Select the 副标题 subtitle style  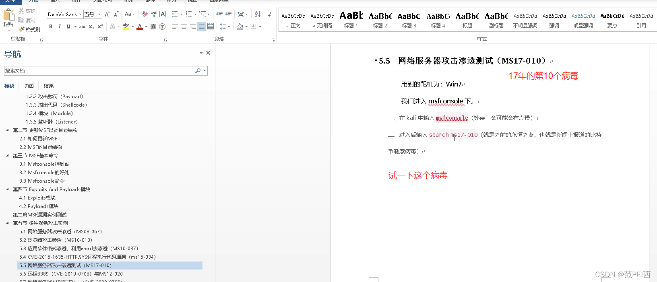(496, 21)
